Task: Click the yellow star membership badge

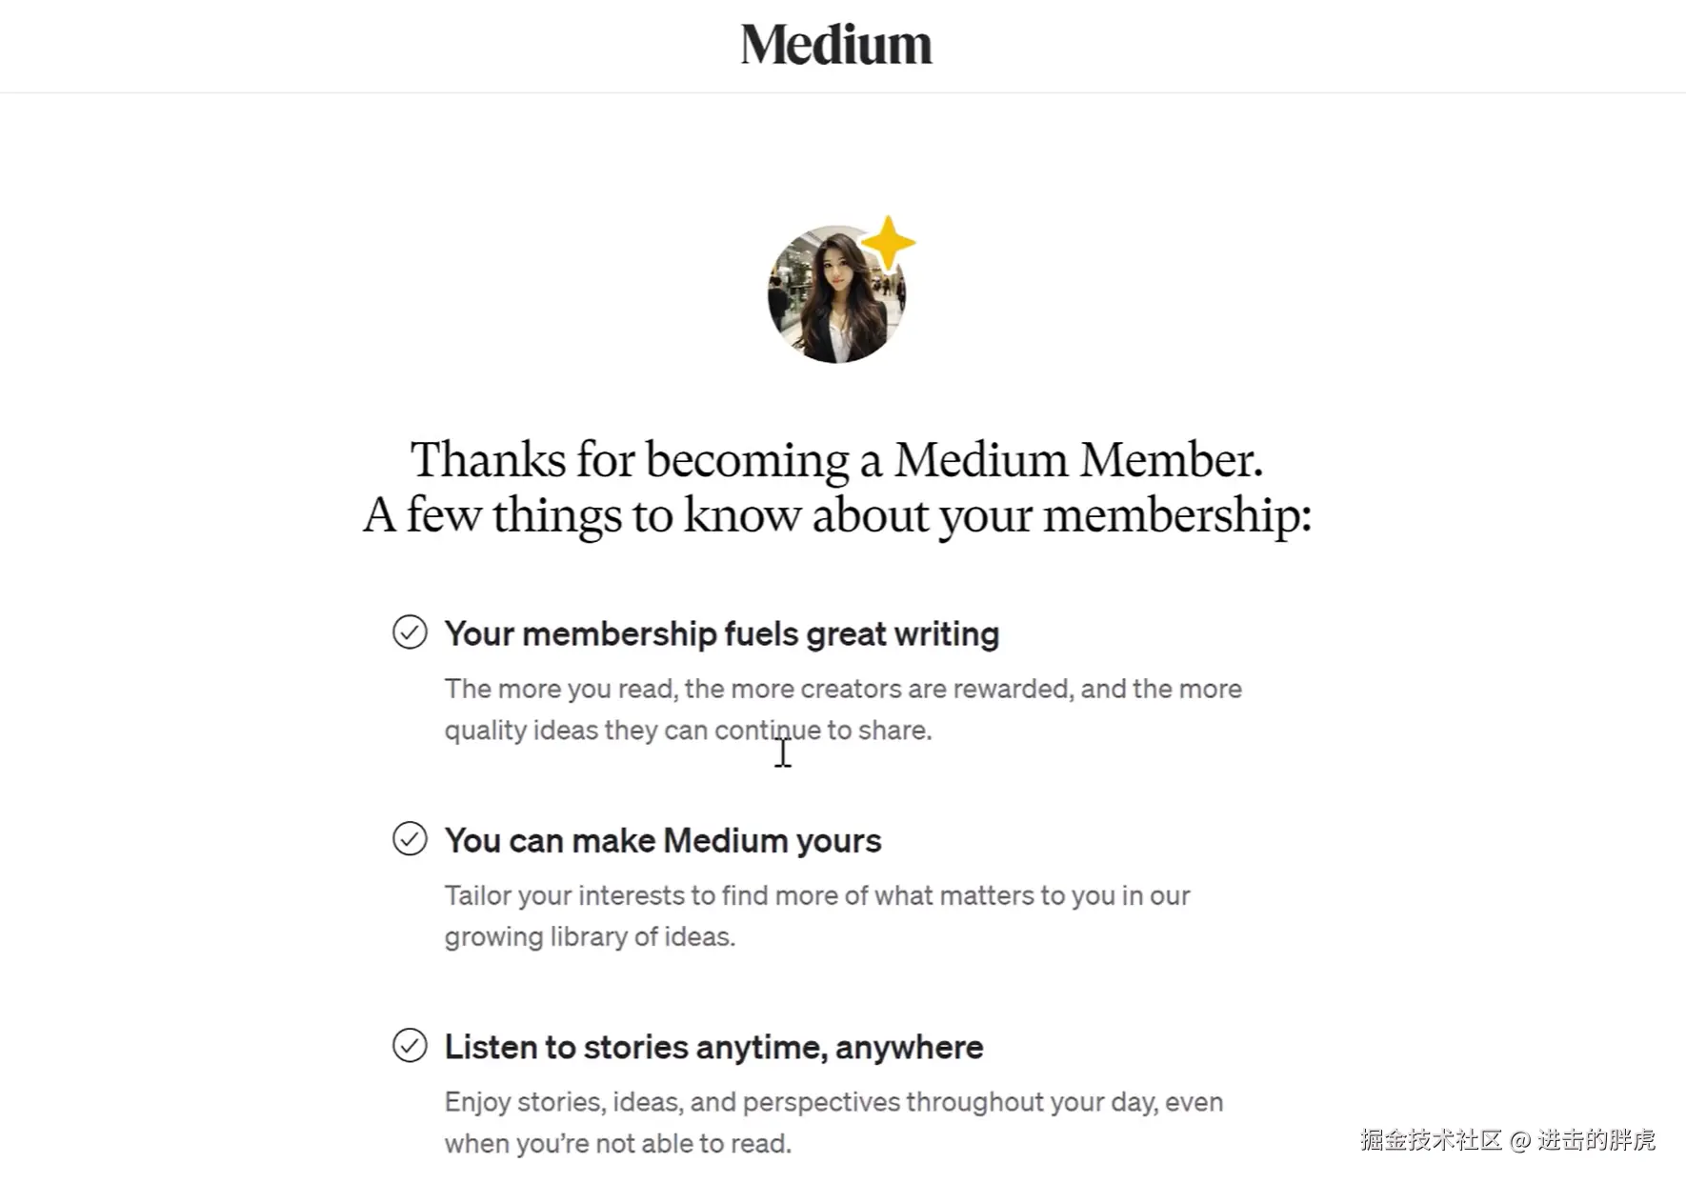Action: tap(888, 242)
